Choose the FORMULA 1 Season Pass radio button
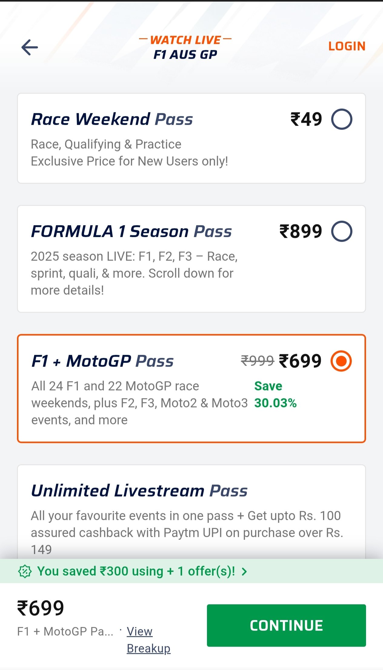Viewport: 383px width, 670px height. pos(341,231)
